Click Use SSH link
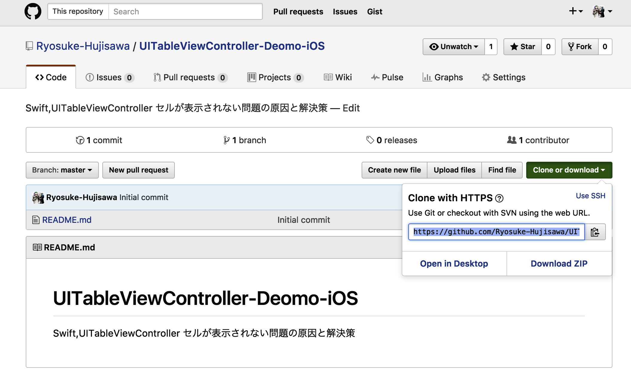 (591, 196)
